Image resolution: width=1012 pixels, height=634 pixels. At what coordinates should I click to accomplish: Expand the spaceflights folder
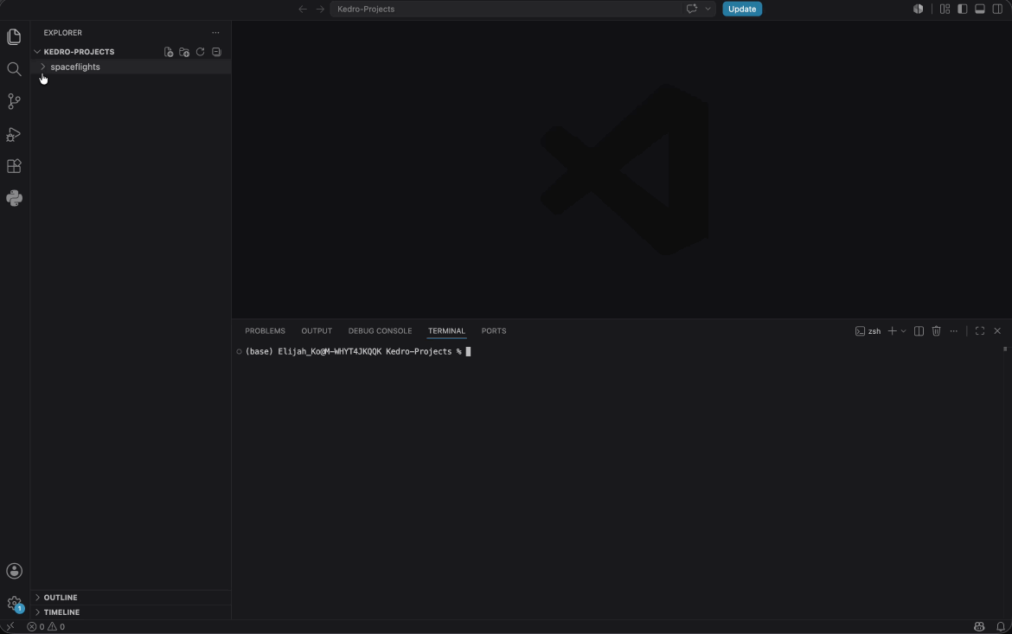pyautogui.click(x=131, y=67)
